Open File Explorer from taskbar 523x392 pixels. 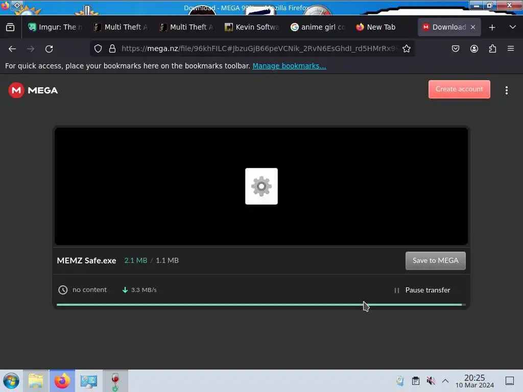pos(36,381)
